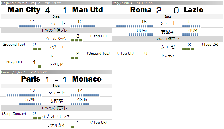Click the player name イブラヒモビッチ
Screen dimensions: 224x129
(x=56, y=116)
